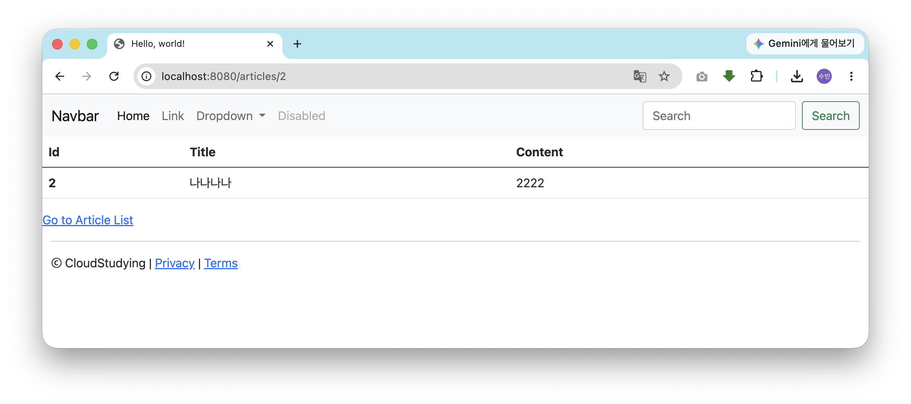Reload the current page
The width and height of the screenshot is (911, 404).
(x=114, y=76)
